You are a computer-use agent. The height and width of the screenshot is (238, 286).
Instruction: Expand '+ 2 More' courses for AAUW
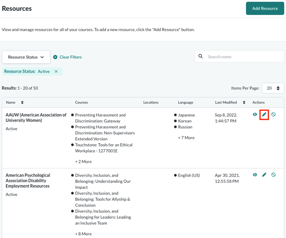point(83,162)
